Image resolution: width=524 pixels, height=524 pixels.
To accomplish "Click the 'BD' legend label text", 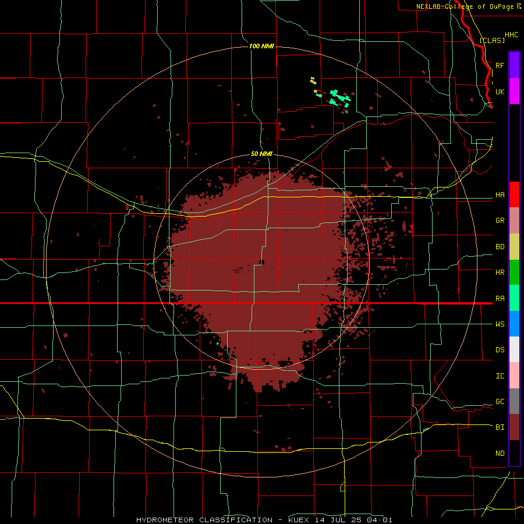I will coord(500,247).
